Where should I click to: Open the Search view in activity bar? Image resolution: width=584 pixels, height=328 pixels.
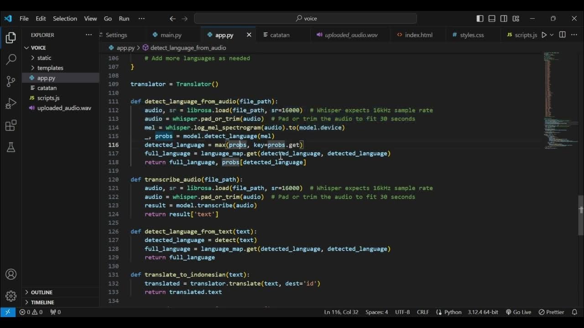click(x=11, y=60)
